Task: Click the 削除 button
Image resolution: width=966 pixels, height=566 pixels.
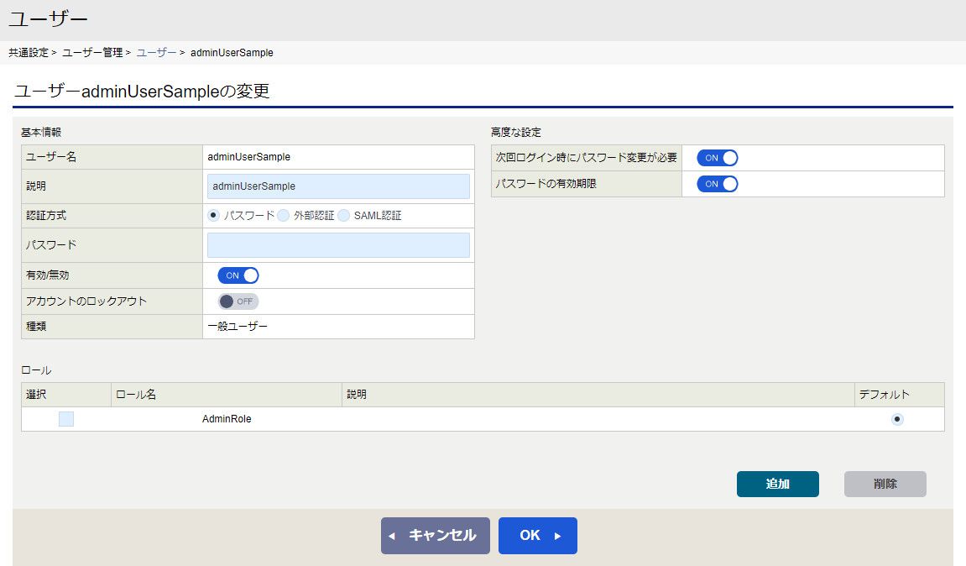Action: pyautogui.click(x=885, y=484)
